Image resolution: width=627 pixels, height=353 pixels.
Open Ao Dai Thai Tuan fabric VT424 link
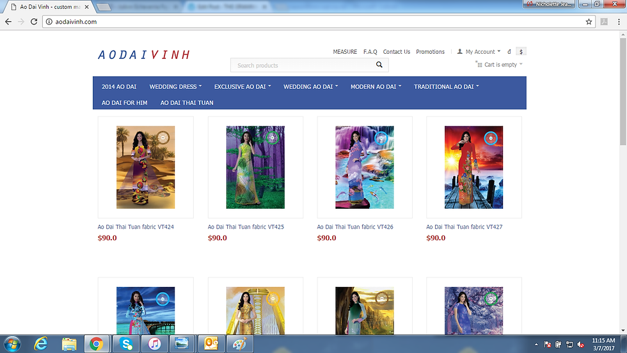click(x=136, y=227)
